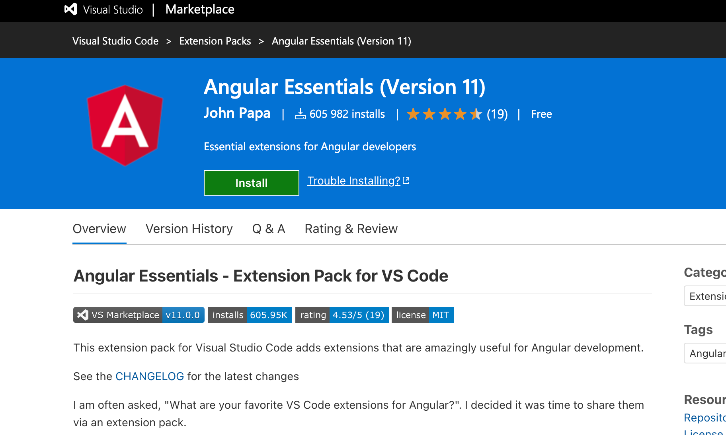
Task: Click Angular Essentials (Version 11) breadcrumb
Action: [x=342, y=41]
